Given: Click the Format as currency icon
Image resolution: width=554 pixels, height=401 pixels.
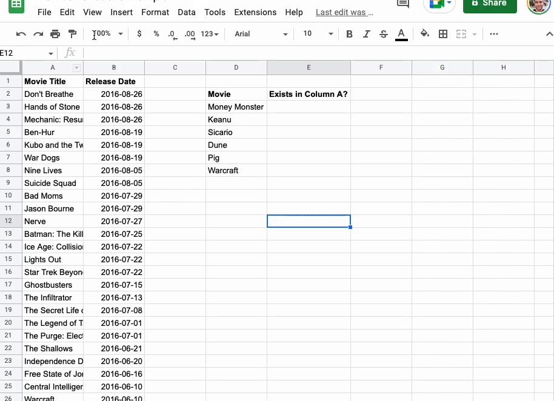Looking at the screenshot, I should (139, 34).
